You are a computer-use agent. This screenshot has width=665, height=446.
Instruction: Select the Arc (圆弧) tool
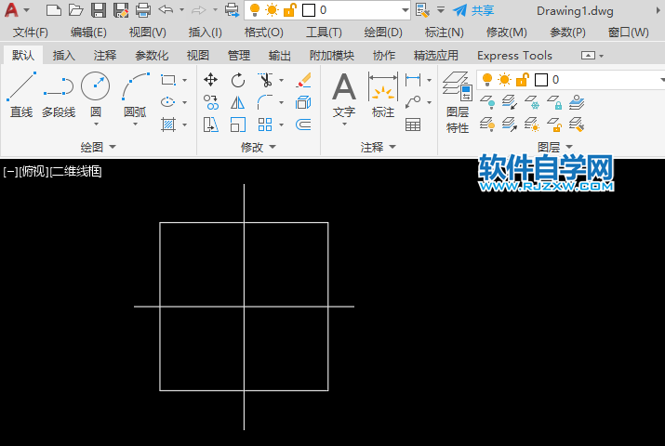point(135,93)
